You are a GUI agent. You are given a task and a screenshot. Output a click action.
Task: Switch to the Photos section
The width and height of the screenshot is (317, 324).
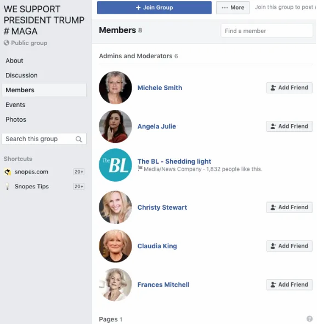16,120
